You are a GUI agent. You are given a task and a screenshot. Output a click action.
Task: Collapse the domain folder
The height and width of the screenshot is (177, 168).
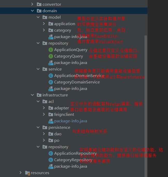coord(32,11)
